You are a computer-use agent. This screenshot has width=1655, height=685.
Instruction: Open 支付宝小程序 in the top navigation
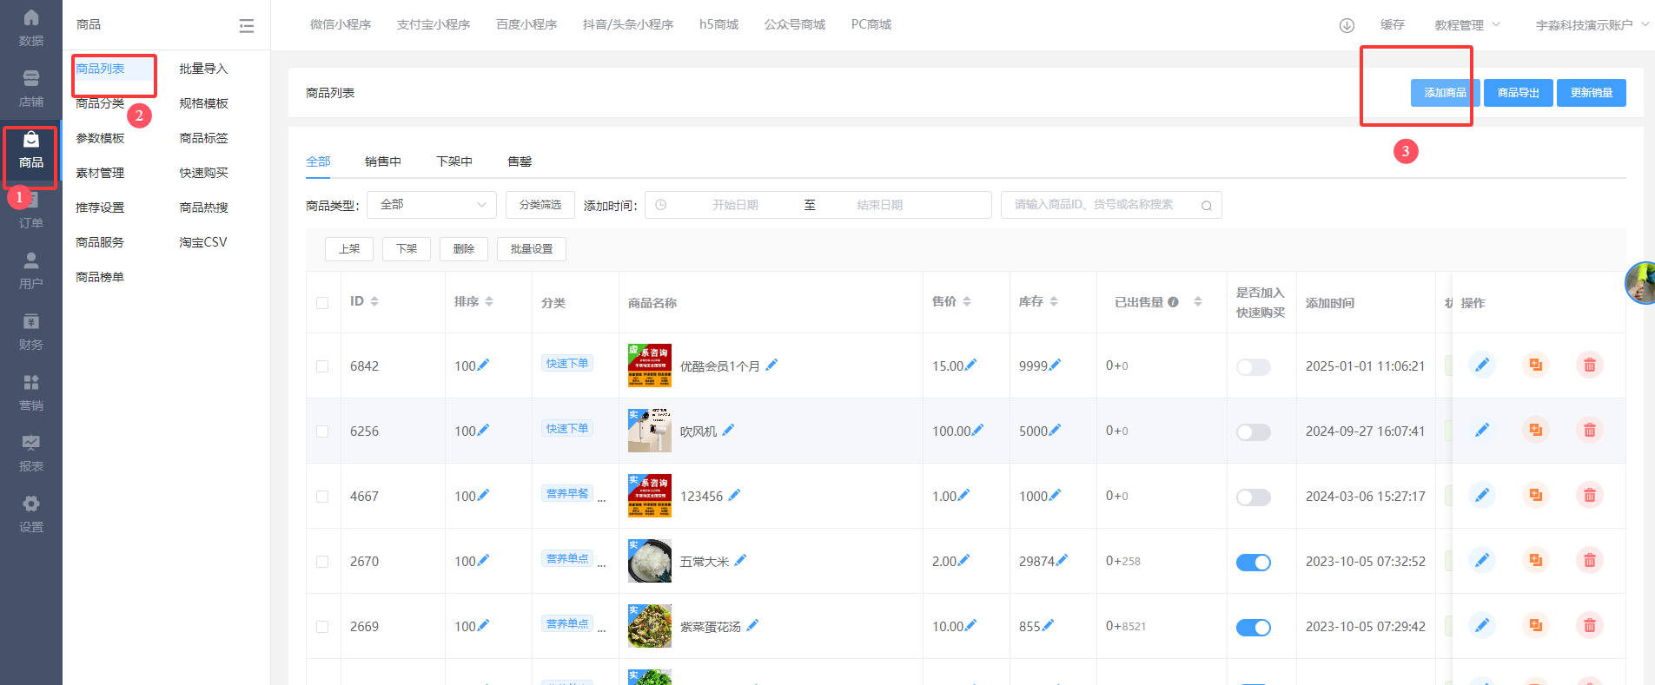[434, 24]
